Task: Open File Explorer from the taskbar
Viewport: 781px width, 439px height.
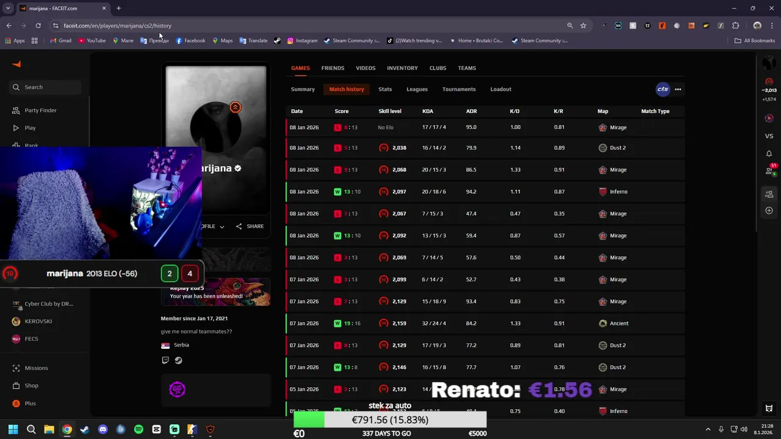Action: 49,429
